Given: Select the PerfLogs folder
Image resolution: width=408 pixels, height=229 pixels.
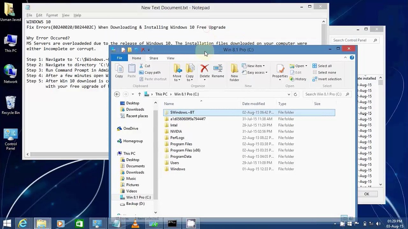Looking at the screenshot, I should point(177,138).
